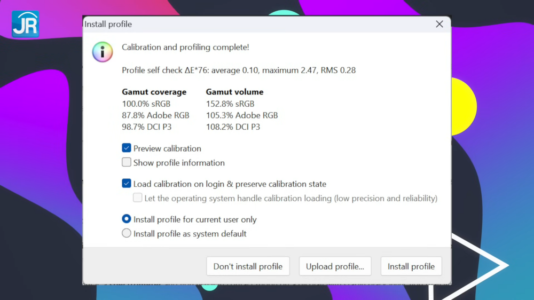Click the Gamut coverage heading
Image resolution: width=534 pixels, height=300 pixels.
point(154,92)
